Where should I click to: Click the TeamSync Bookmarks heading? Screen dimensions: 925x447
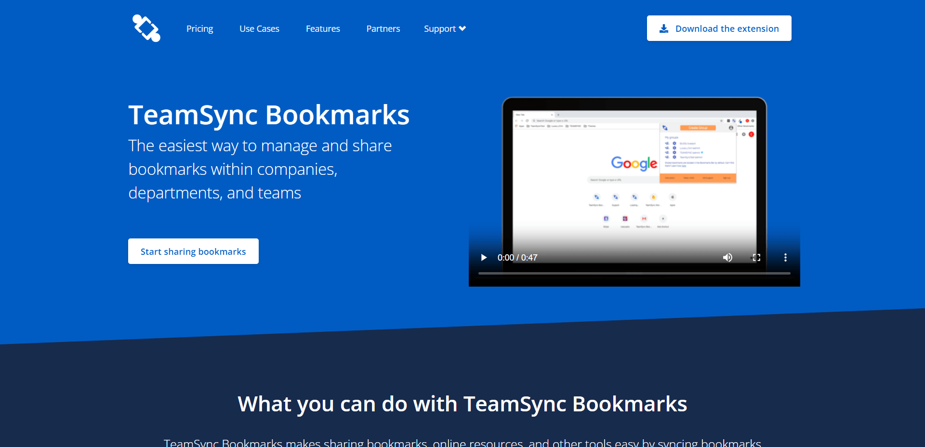pyautogui.click(x=269, y=115)
